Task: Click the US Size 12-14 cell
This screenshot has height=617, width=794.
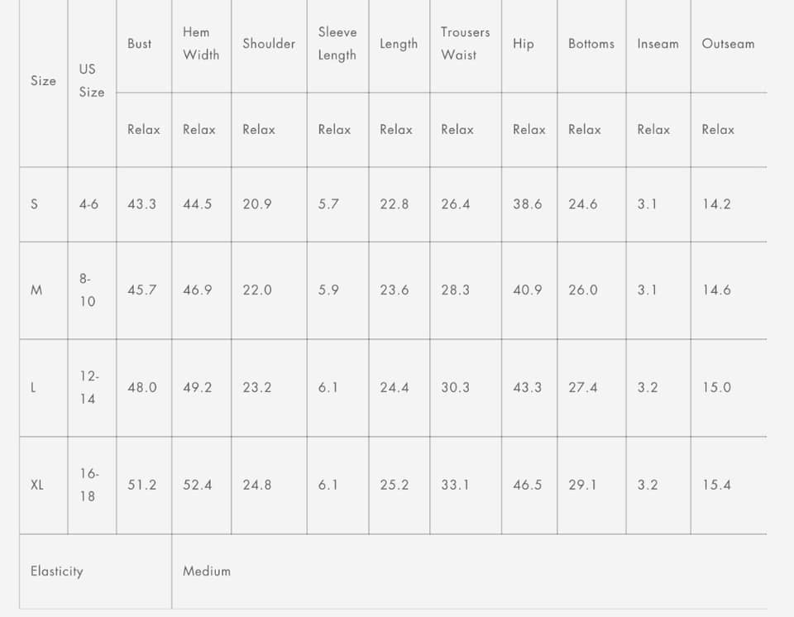Action: coord(88,387)
